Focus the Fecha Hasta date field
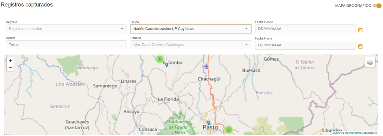The width and height of the screenshot is (383, 136). point(305,45)
